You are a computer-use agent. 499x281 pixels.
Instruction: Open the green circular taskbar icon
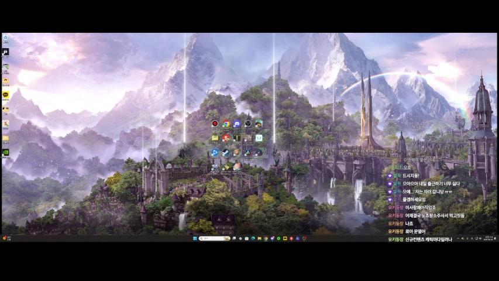pyautogui.click(x=278, y=238)
